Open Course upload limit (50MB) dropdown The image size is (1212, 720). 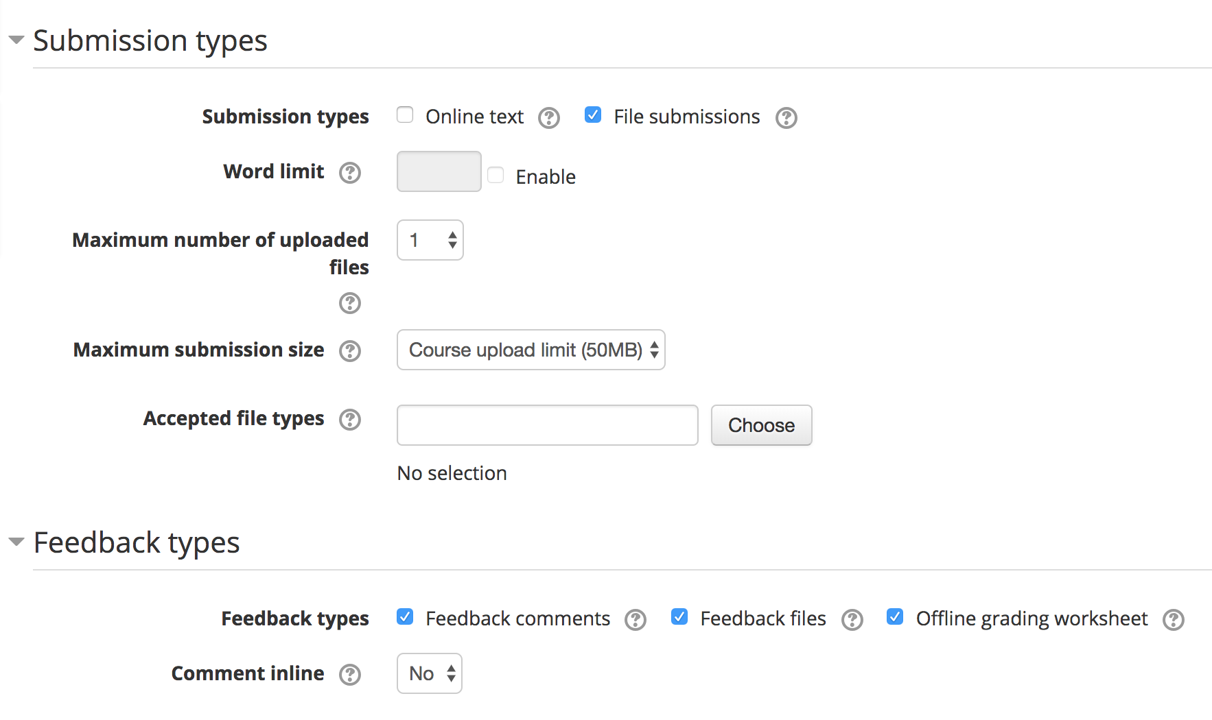[x=531, y=350]
